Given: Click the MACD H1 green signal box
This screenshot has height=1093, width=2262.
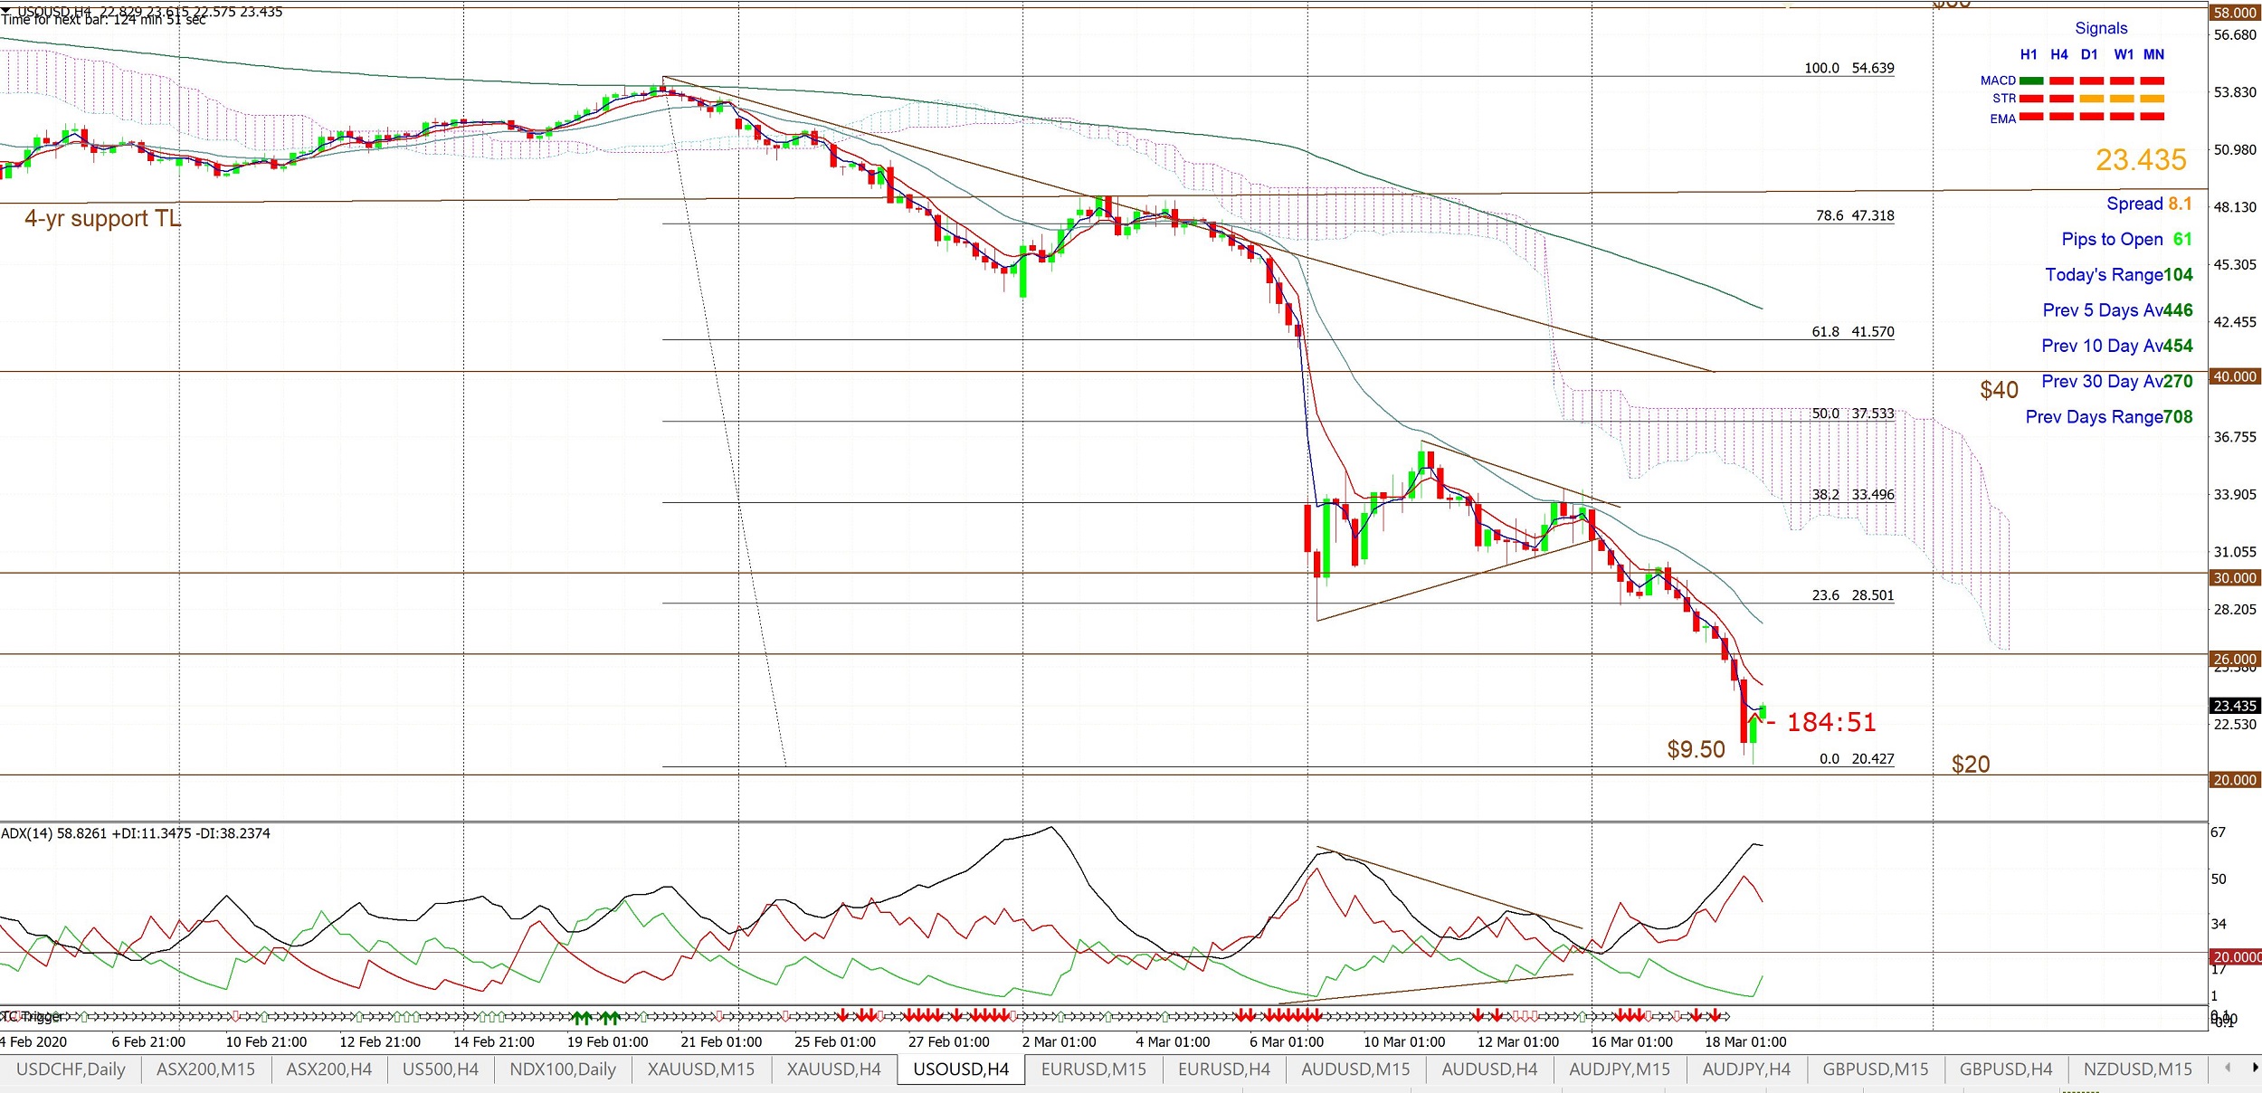Looking at the screenshot, I should tap(2031, 81).
